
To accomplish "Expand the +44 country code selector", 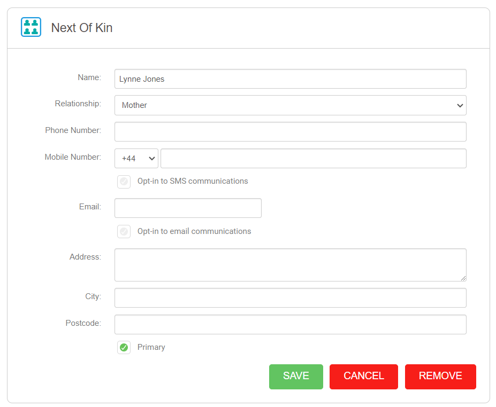I will (x=136, y=159).
